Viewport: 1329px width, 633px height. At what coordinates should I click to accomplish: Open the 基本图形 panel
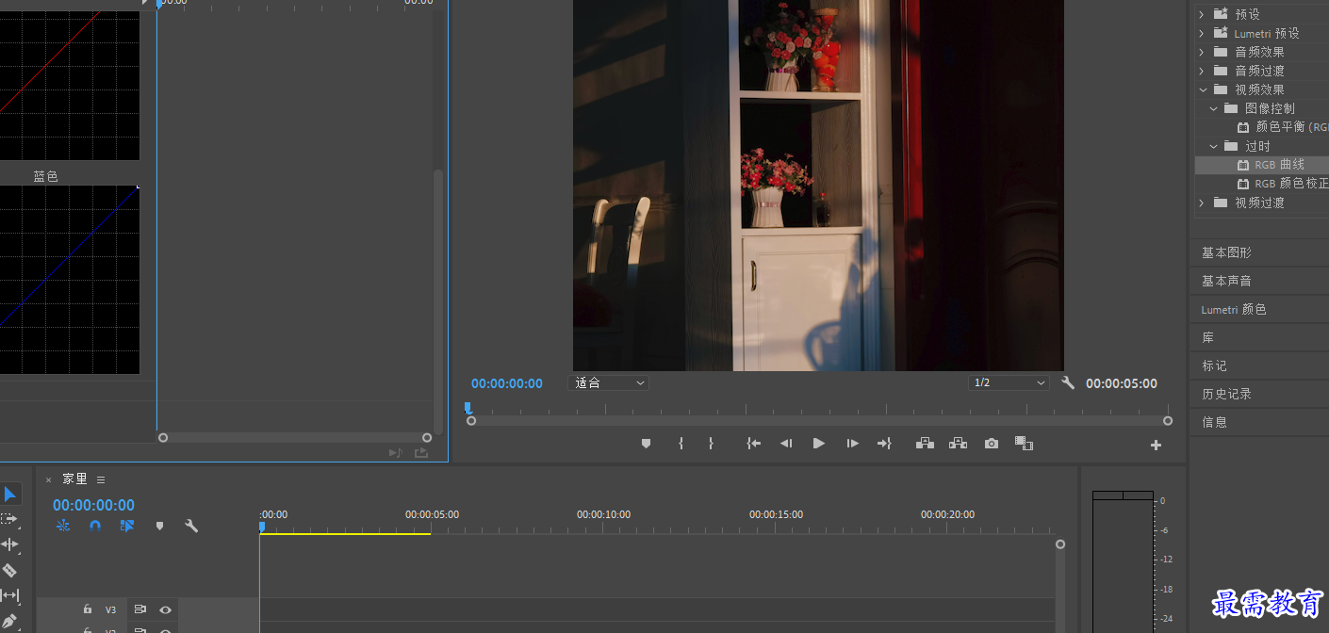click(x=1226, y=252)
